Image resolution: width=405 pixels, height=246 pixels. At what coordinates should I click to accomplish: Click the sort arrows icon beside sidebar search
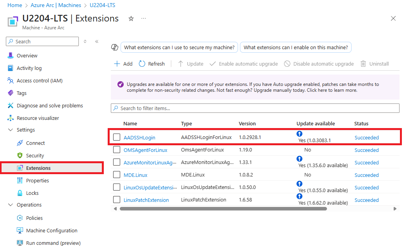pos(85,41)
